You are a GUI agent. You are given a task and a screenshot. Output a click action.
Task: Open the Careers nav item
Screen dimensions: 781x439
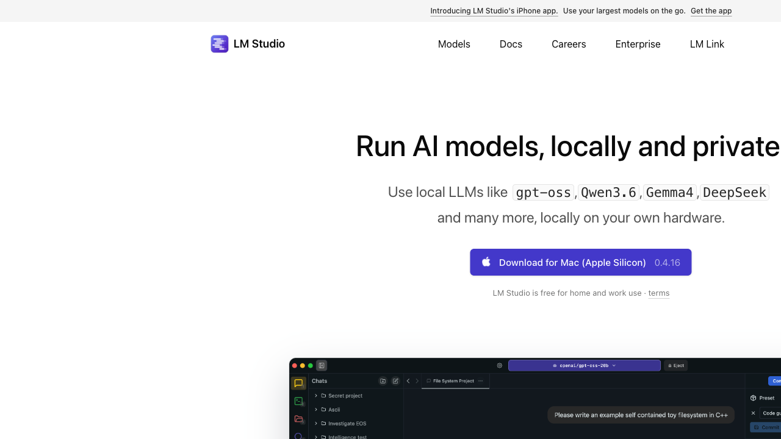point(569,44)
